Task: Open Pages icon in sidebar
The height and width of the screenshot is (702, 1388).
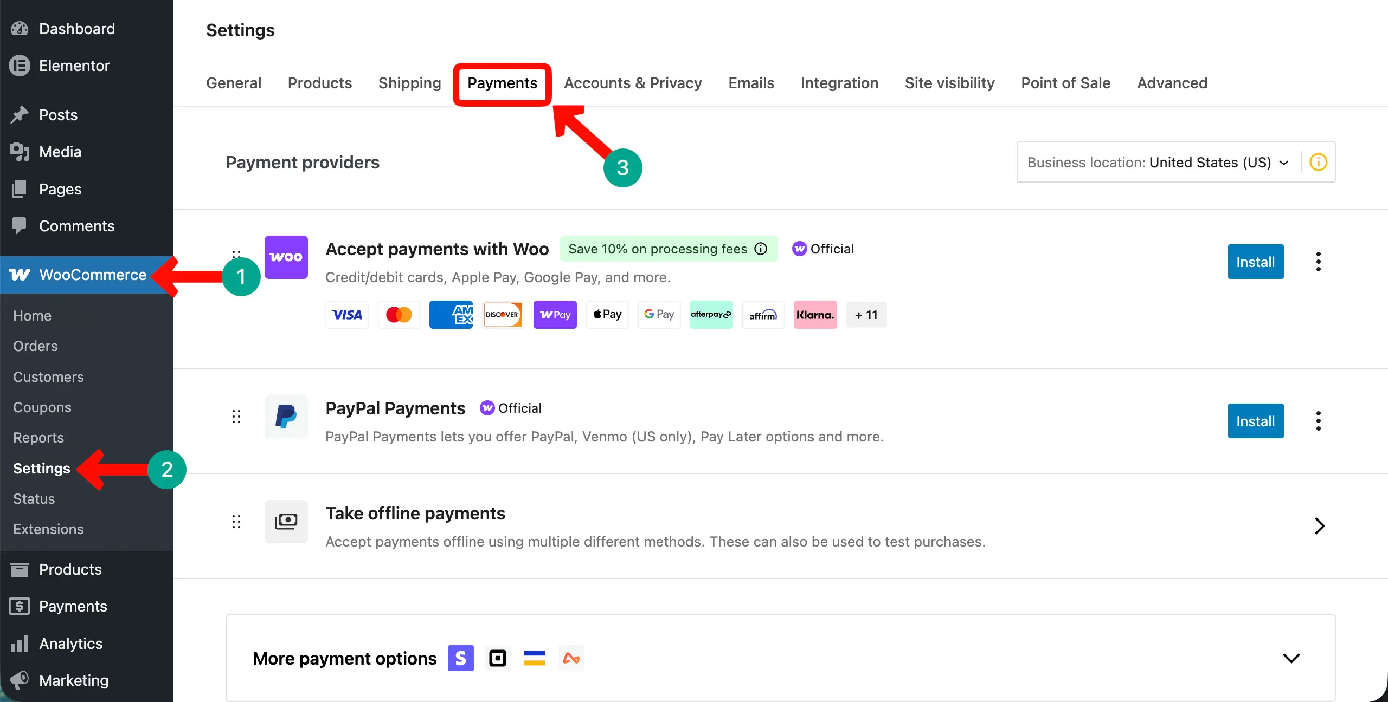Action: (x=20, y=189)
